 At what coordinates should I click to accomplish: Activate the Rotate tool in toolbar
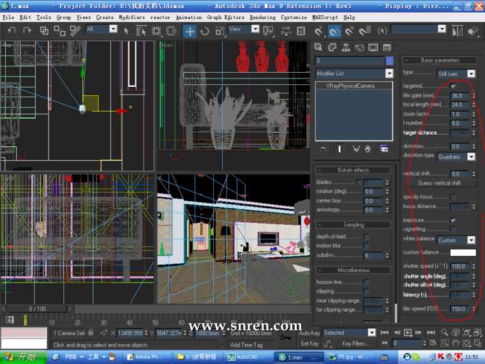[x=205, y=30]
